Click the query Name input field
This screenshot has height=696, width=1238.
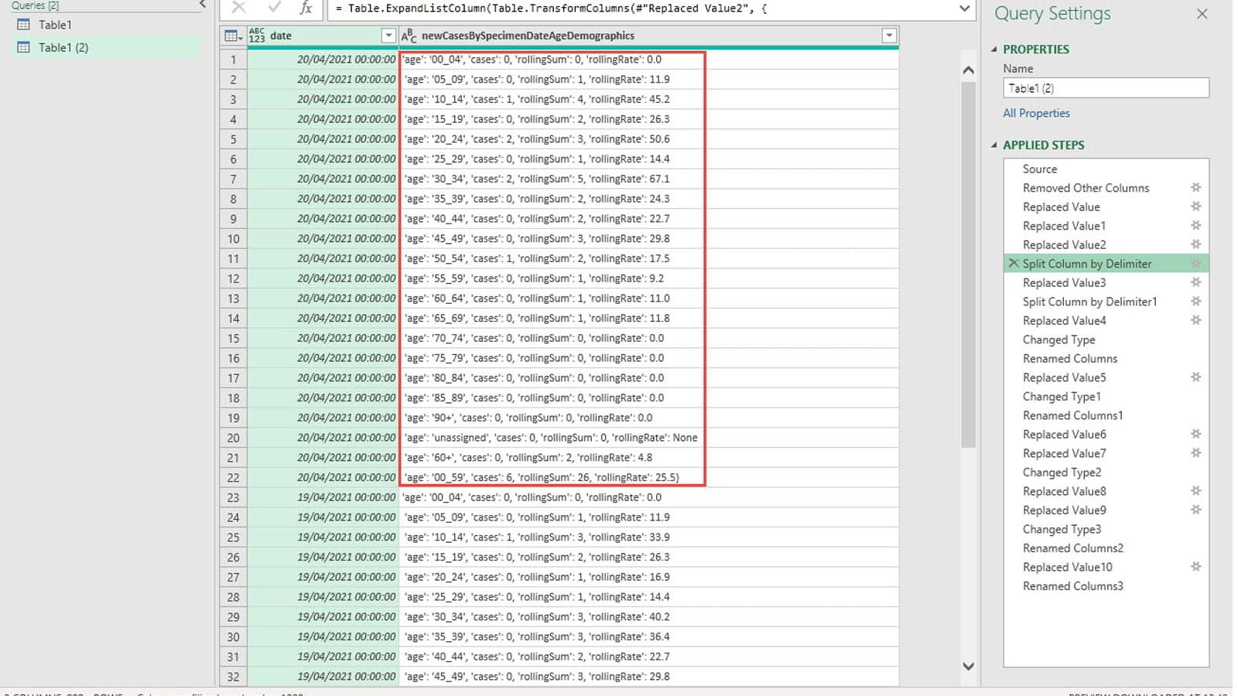click(1105, 88)
